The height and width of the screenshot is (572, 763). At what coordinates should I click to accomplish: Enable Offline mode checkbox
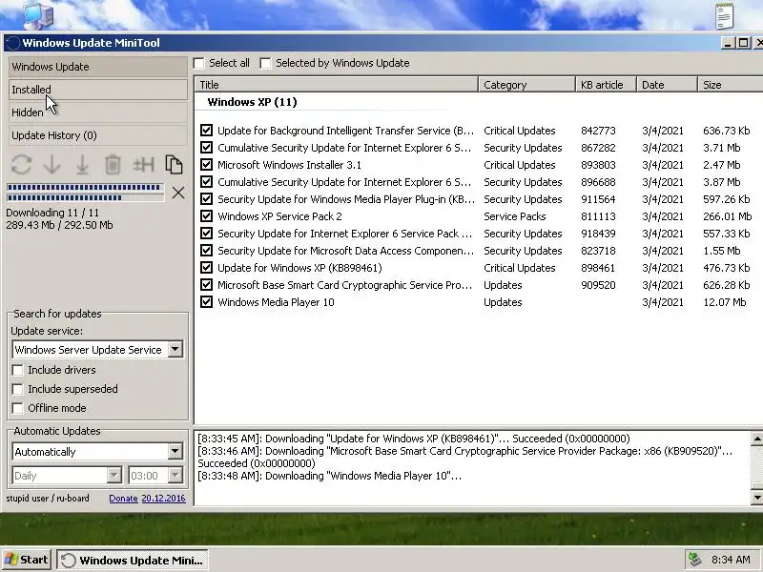17,408
